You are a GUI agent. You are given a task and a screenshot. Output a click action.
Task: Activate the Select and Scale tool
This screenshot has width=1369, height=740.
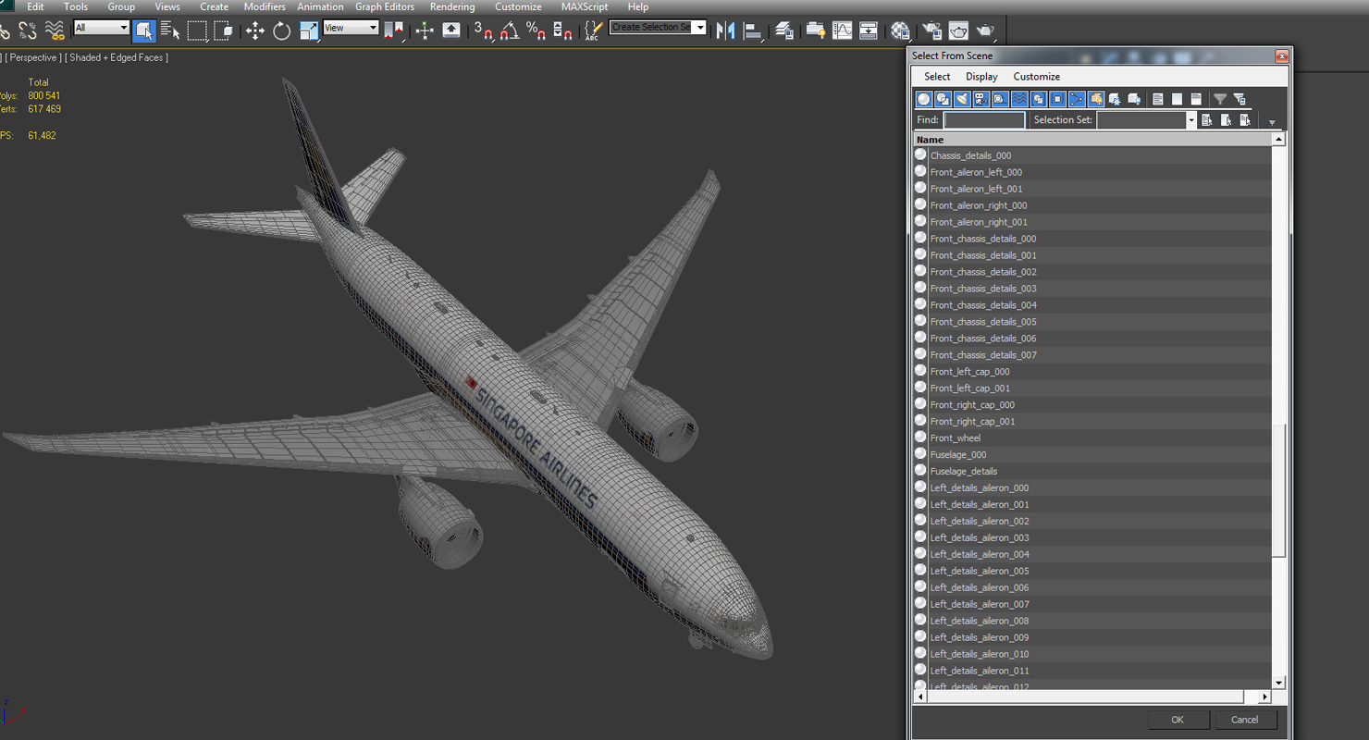(308, 31)
